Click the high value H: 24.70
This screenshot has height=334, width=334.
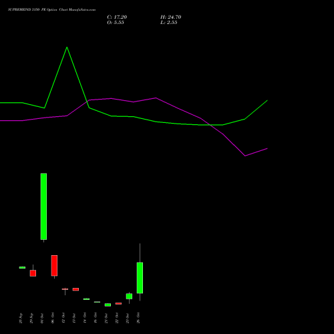coord(170,17)
